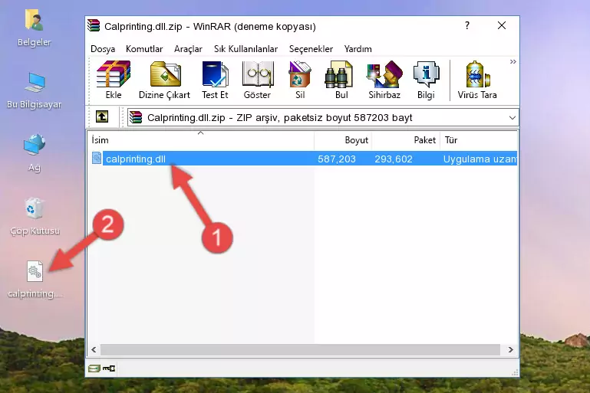Close the WinRAR window

[502, 25]
